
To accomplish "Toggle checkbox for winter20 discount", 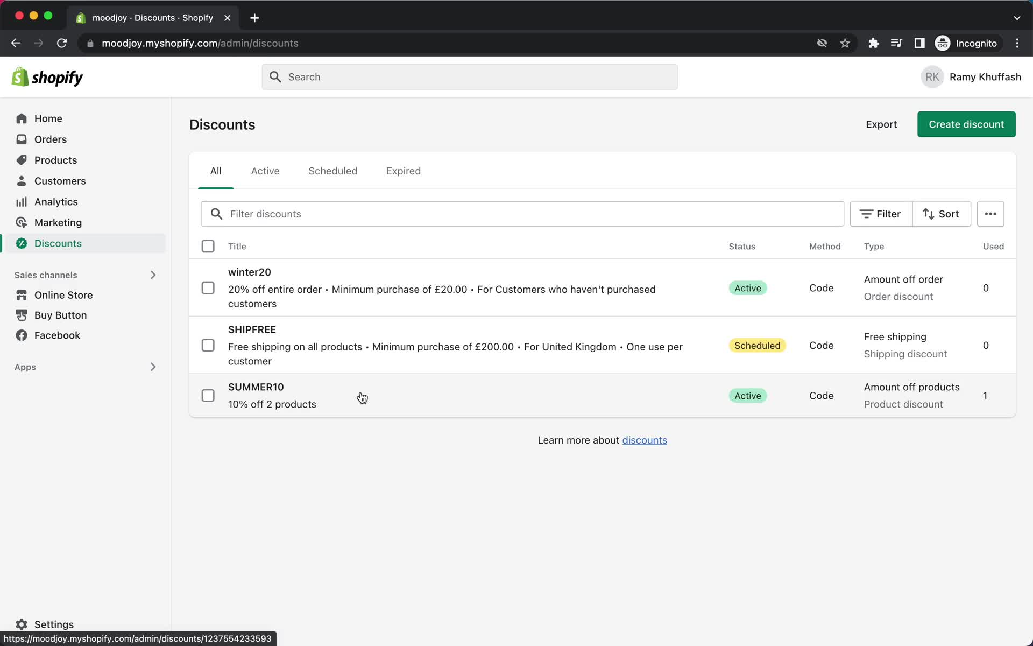I will 208,287.
